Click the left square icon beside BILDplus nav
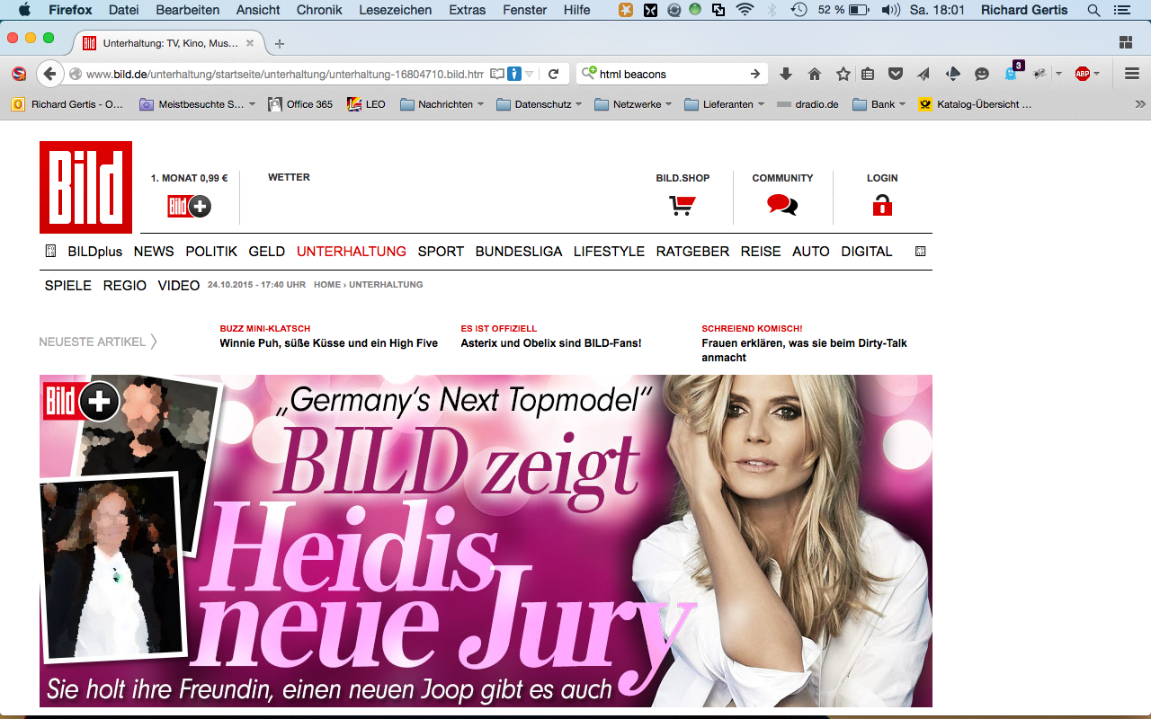Viewport: 1151px width, 719px height. [50, 252]
